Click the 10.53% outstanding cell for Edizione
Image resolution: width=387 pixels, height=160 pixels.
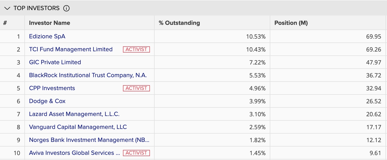[x=212, y=36]
